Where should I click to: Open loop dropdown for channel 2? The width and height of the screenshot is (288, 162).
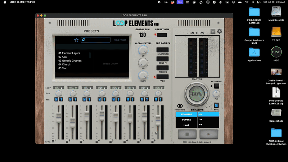click(73, 88)
